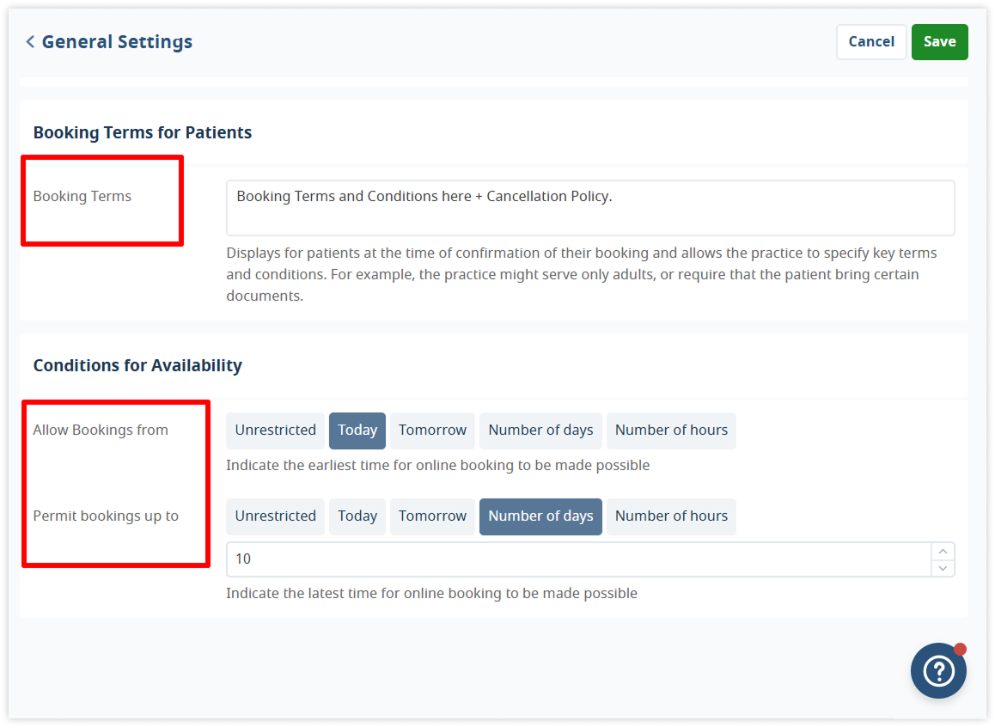This screenshot has height=727, width=995.
Task: Click the General Settings page title
Action: tap(117, 42)
